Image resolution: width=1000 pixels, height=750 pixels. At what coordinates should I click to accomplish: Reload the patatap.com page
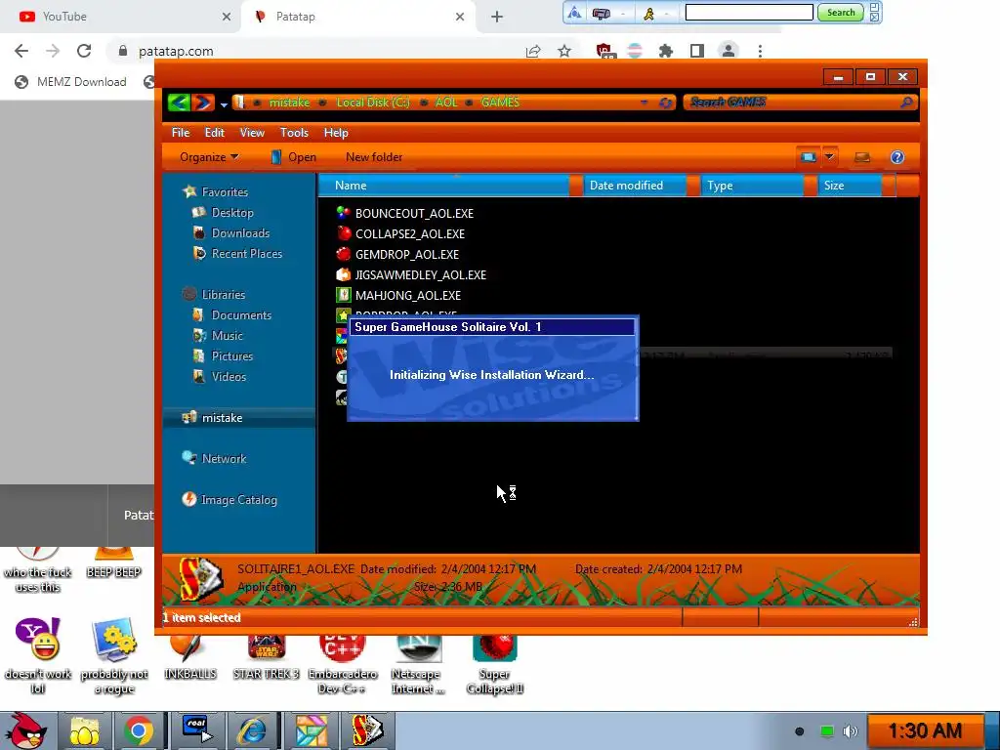tap(84, 51)
